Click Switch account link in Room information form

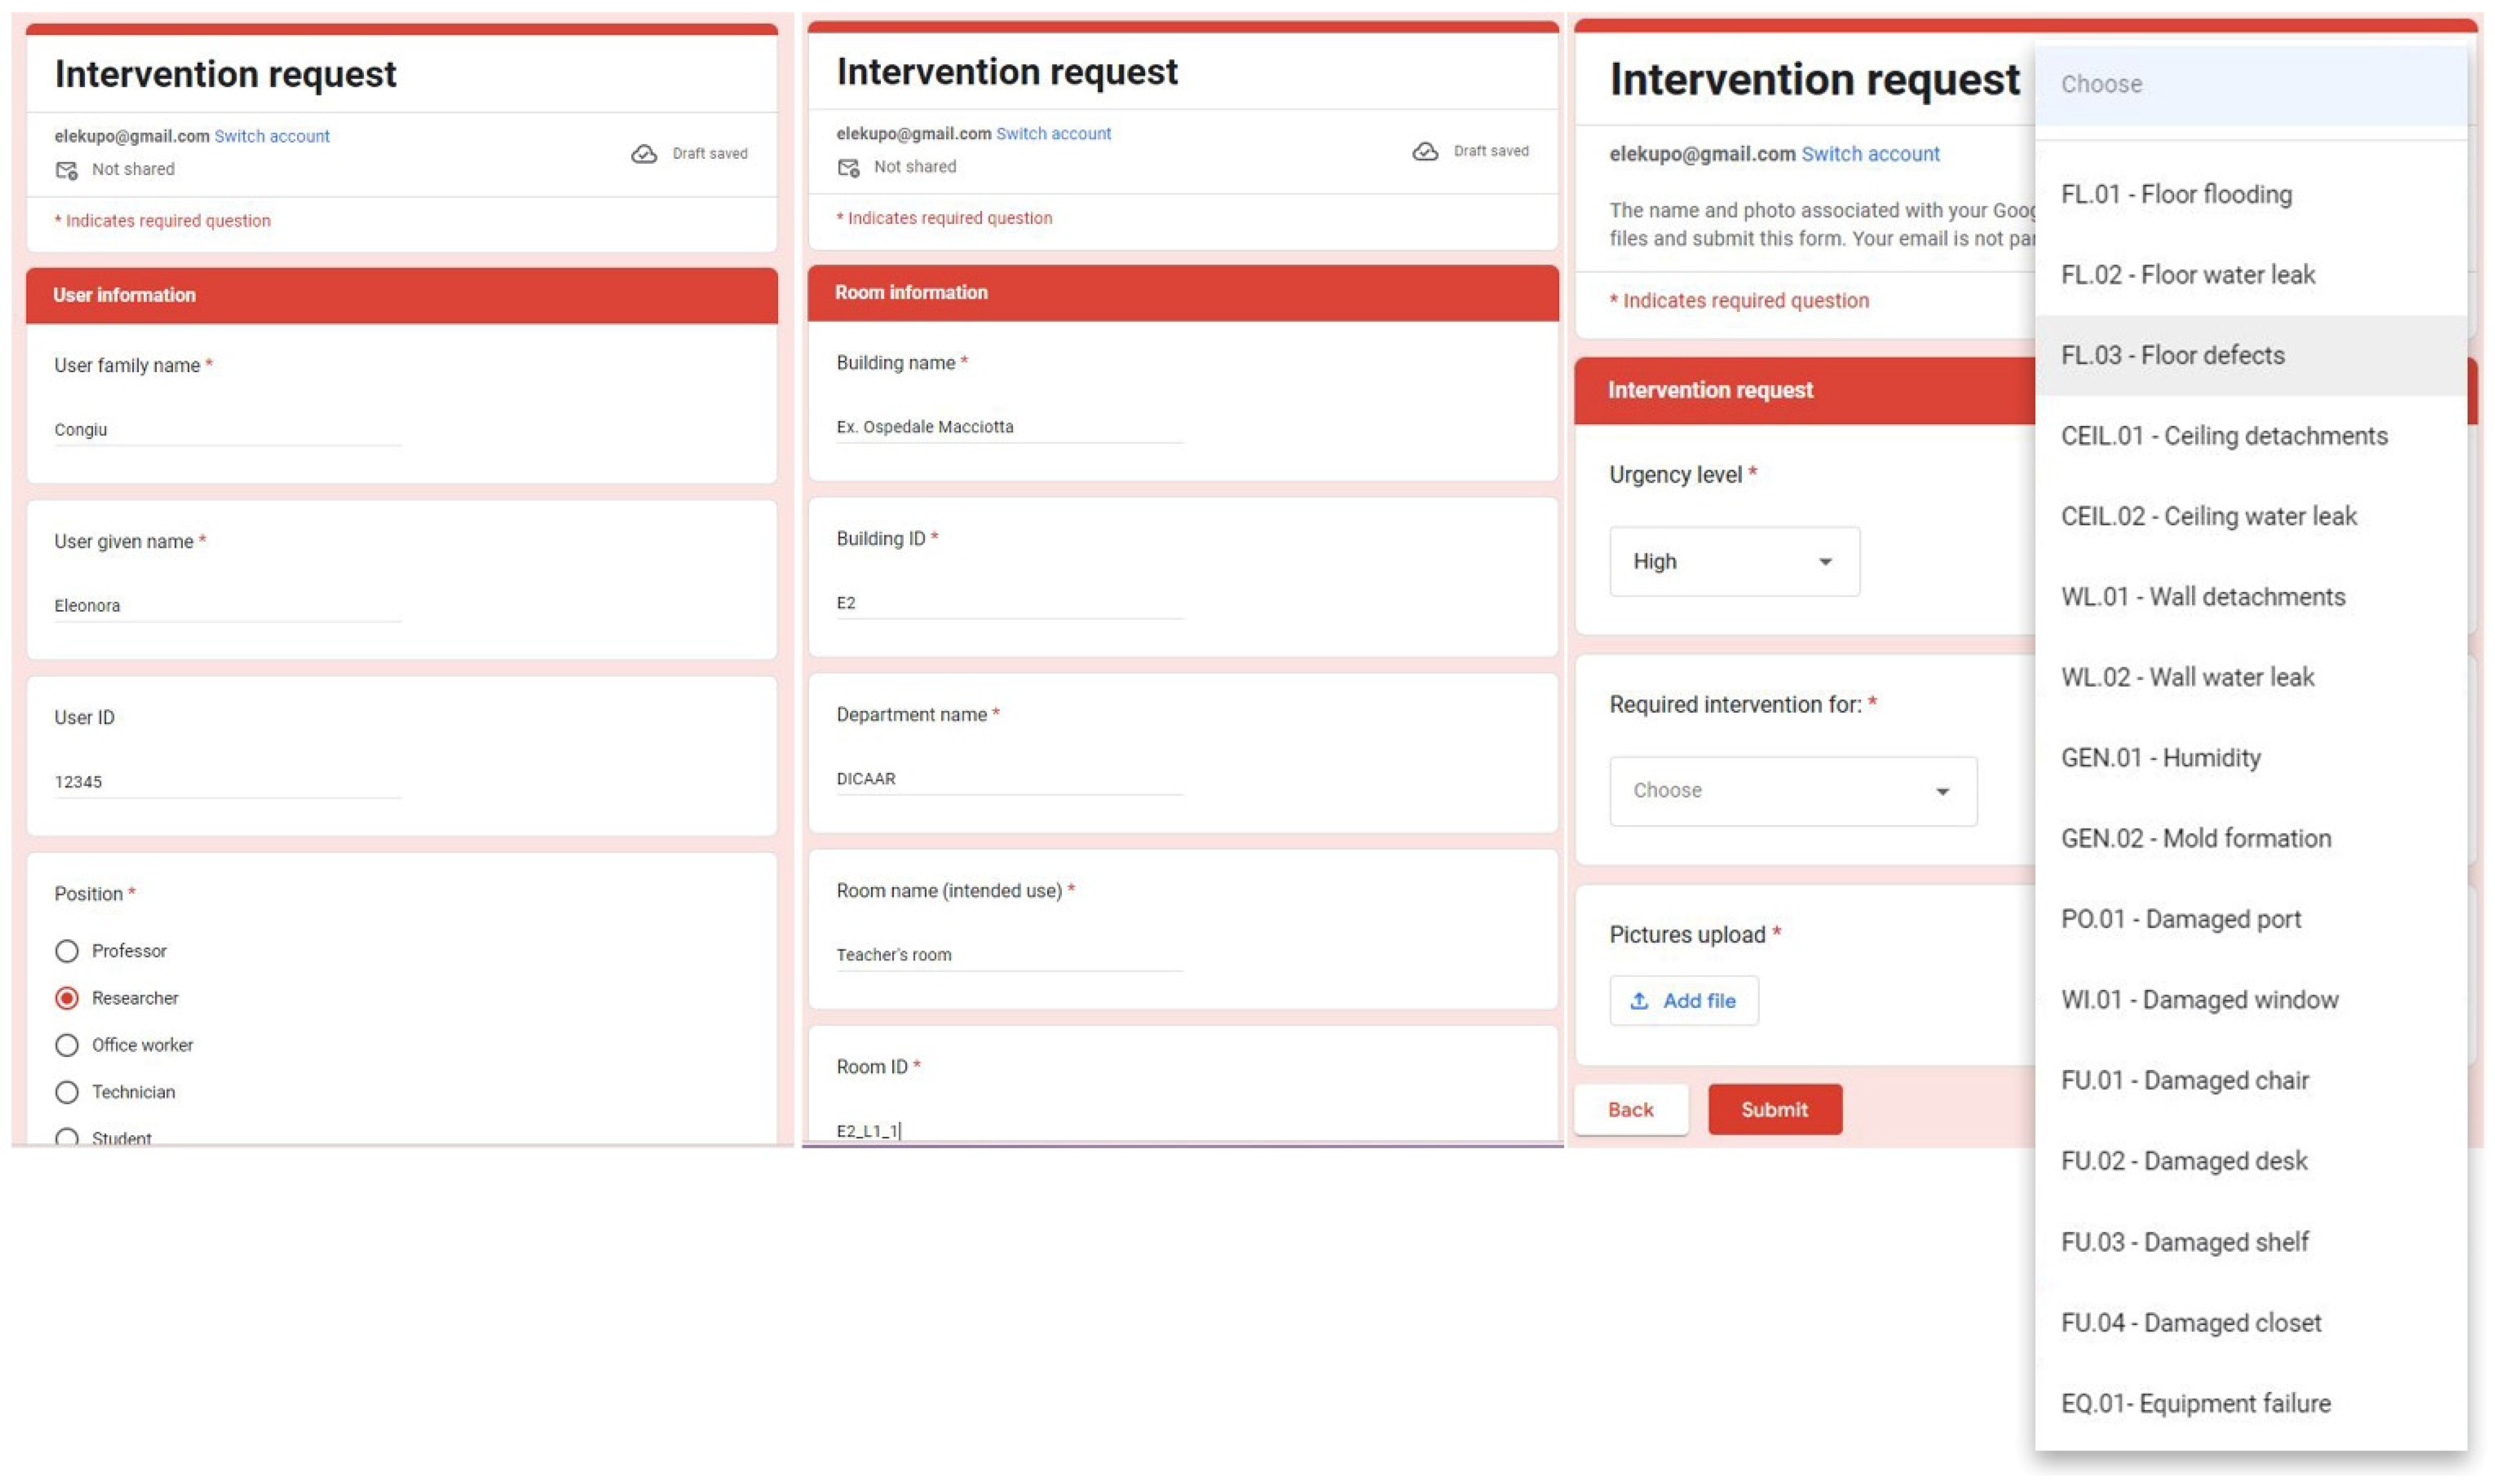pos(1053,134)
